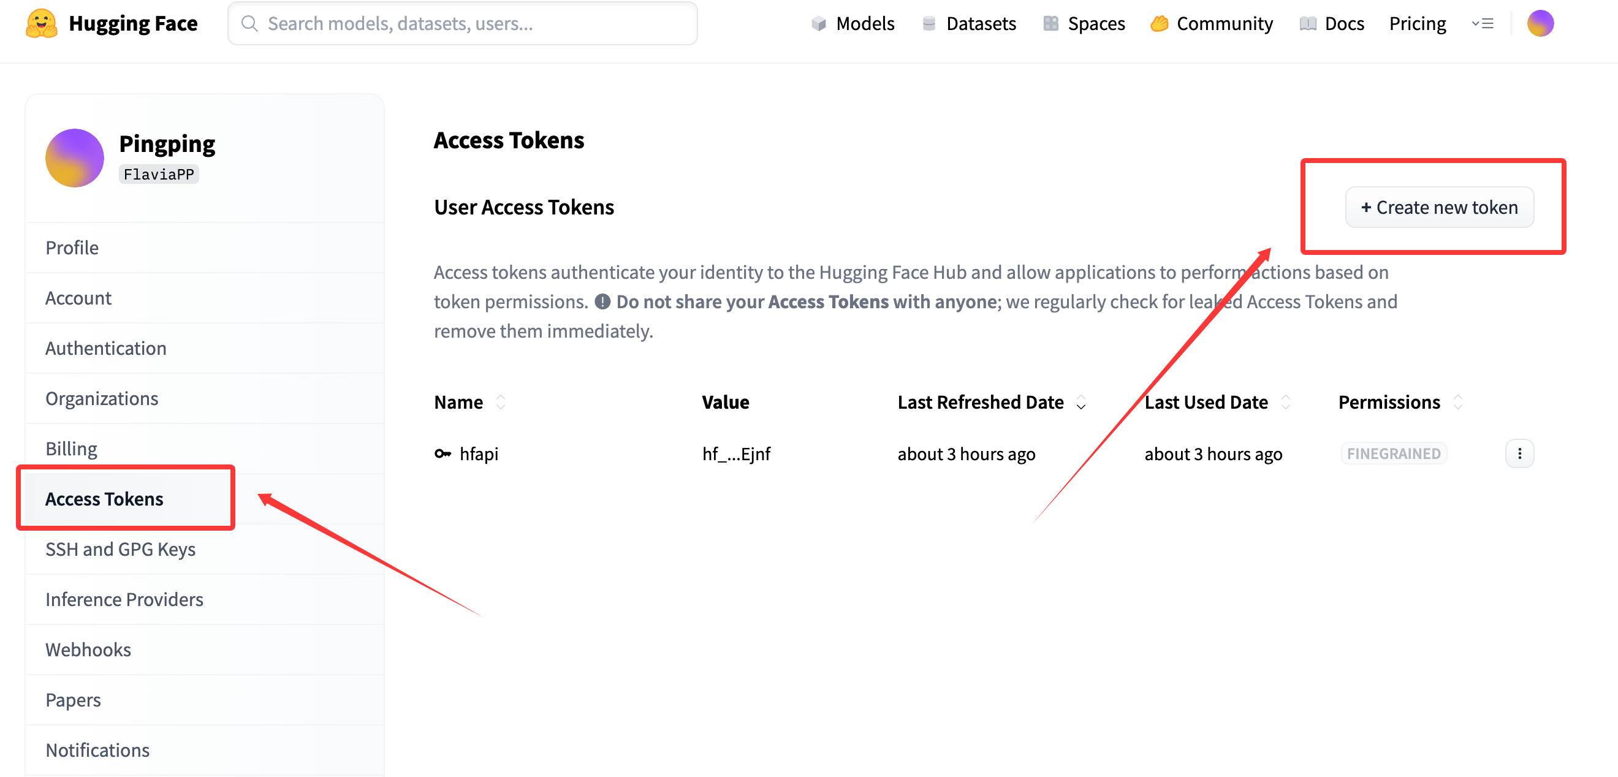
Task: Sort by Last Used Date
Action: tap(1285, 402)
